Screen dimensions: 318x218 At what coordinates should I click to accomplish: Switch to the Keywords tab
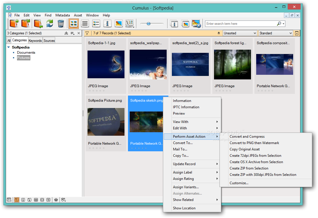pos(35,40)
